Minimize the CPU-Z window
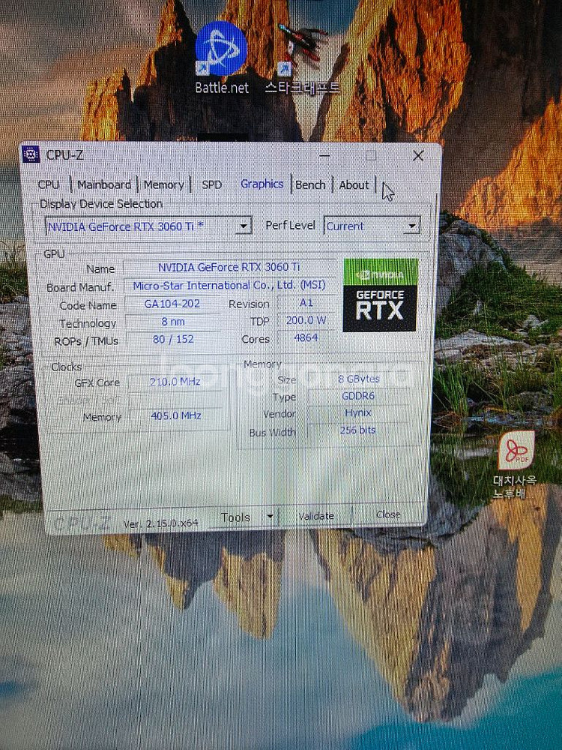 tap(324, 156)
